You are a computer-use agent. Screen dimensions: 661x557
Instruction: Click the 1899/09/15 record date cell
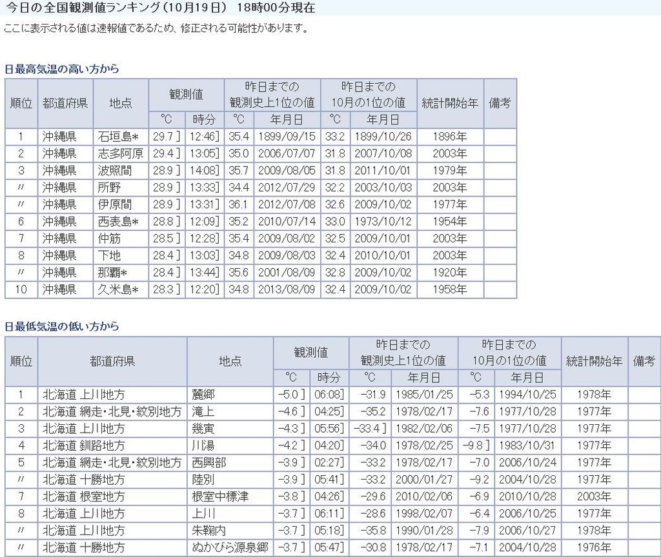pyautogui.click(x=287, y=137)
